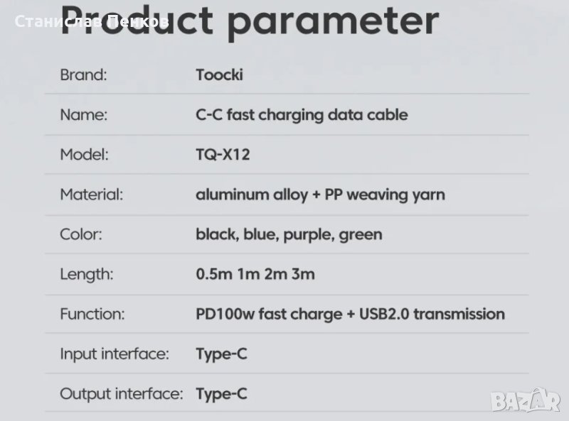
Task: Click C-C fast charging data cable text
Action: coord(302,114)
